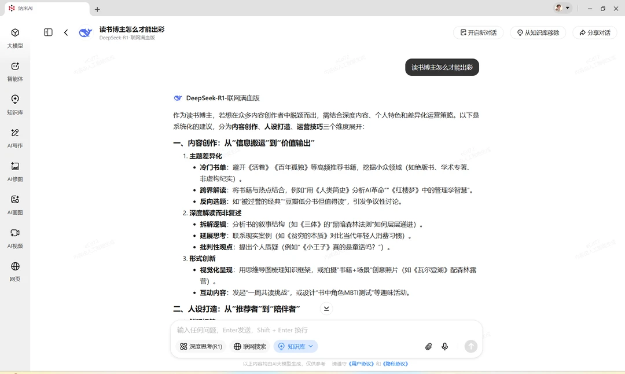Send the message with the up-arrow button
Viewport: 625px width, 374px height.
470,346
